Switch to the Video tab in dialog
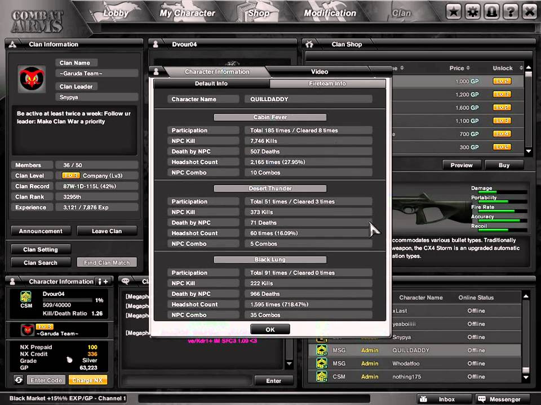Viewport: 541px width, 405px height. [x=320, y=71]
